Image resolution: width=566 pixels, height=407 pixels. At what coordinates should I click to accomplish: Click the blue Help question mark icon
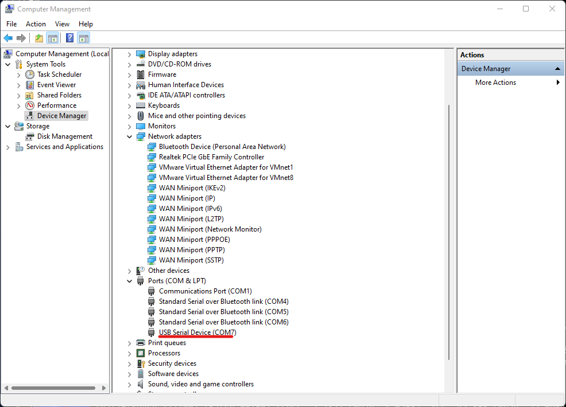(x=69, y=38)
